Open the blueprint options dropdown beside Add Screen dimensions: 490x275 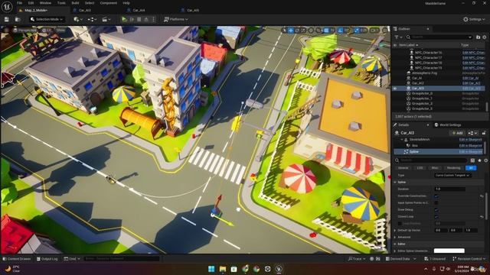[x=473, y=133]
